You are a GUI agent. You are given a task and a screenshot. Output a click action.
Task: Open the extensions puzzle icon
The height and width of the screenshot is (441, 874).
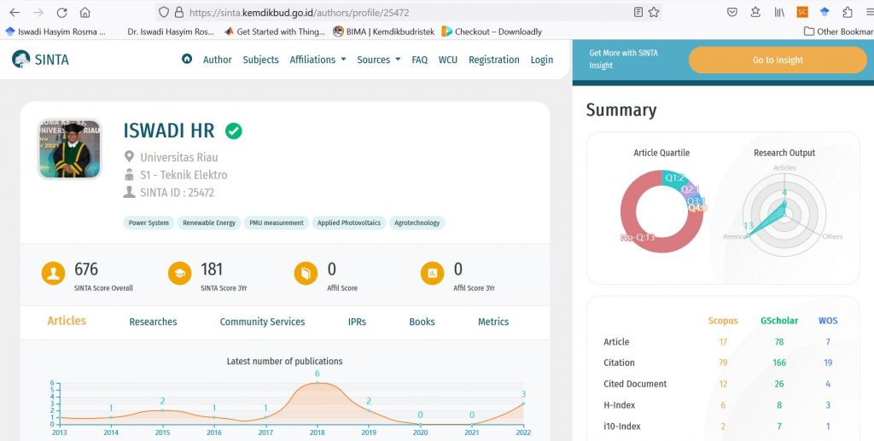848,12
